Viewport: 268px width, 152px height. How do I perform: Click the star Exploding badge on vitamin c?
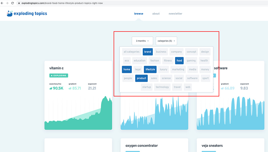(x=59, y=76)
